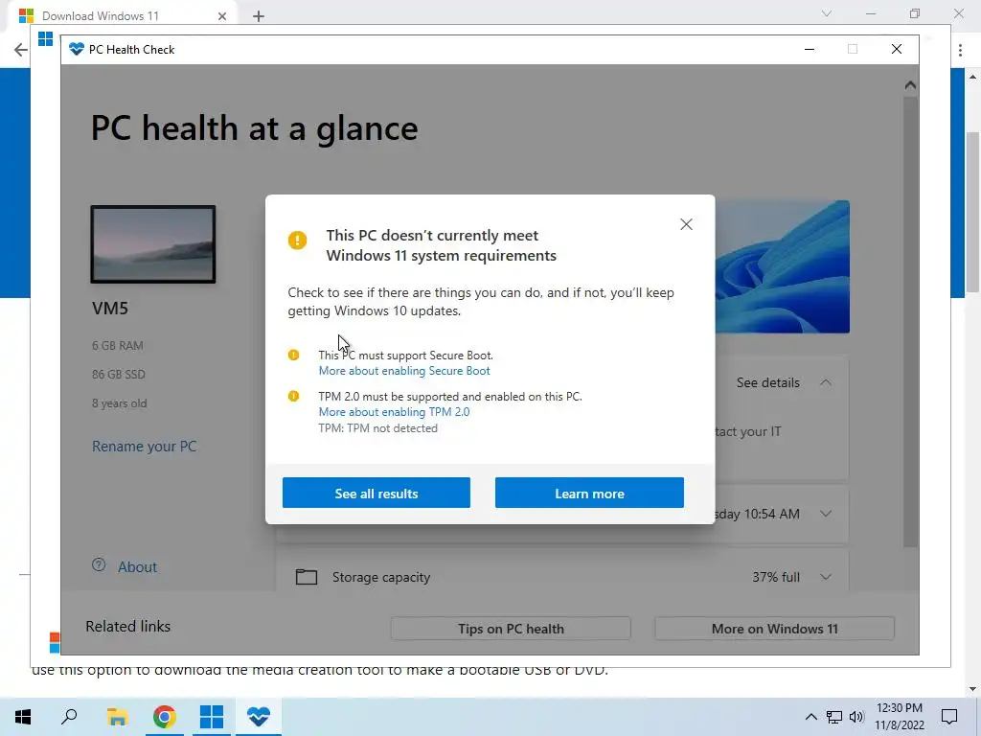Image resolution: width=981 pixels, height=736 pixels.
Task: Open the About link
Action: [x=138, y=567]
